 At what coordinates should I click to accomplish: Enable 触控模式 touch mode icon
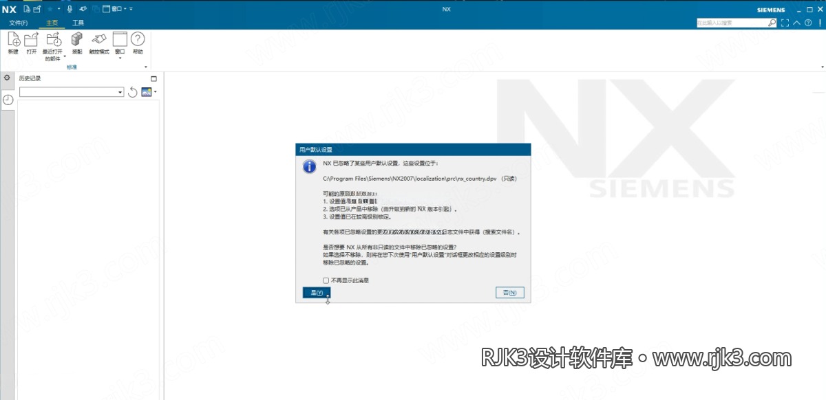pyautogui.click(x=99, y=39)
